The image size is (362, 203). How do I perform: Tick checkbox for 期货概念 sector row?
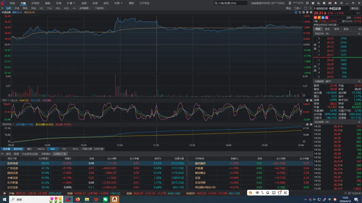(x=191, y=173)
